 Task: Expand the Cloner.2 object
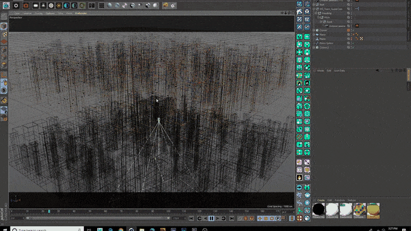(314, 47)
